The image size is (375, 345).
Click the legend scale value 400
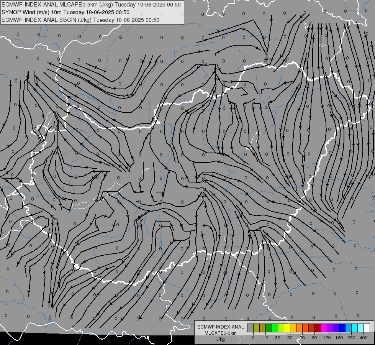coord(364,338)
